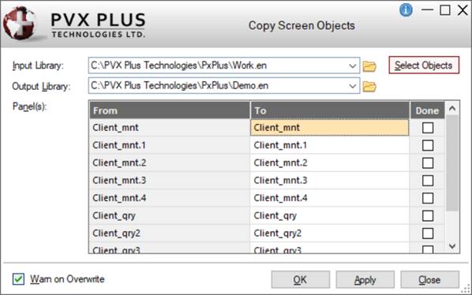Select the To cell for Client_mnt.2
This screenshot has width=472, height=295.
click(x=330, y=163)
